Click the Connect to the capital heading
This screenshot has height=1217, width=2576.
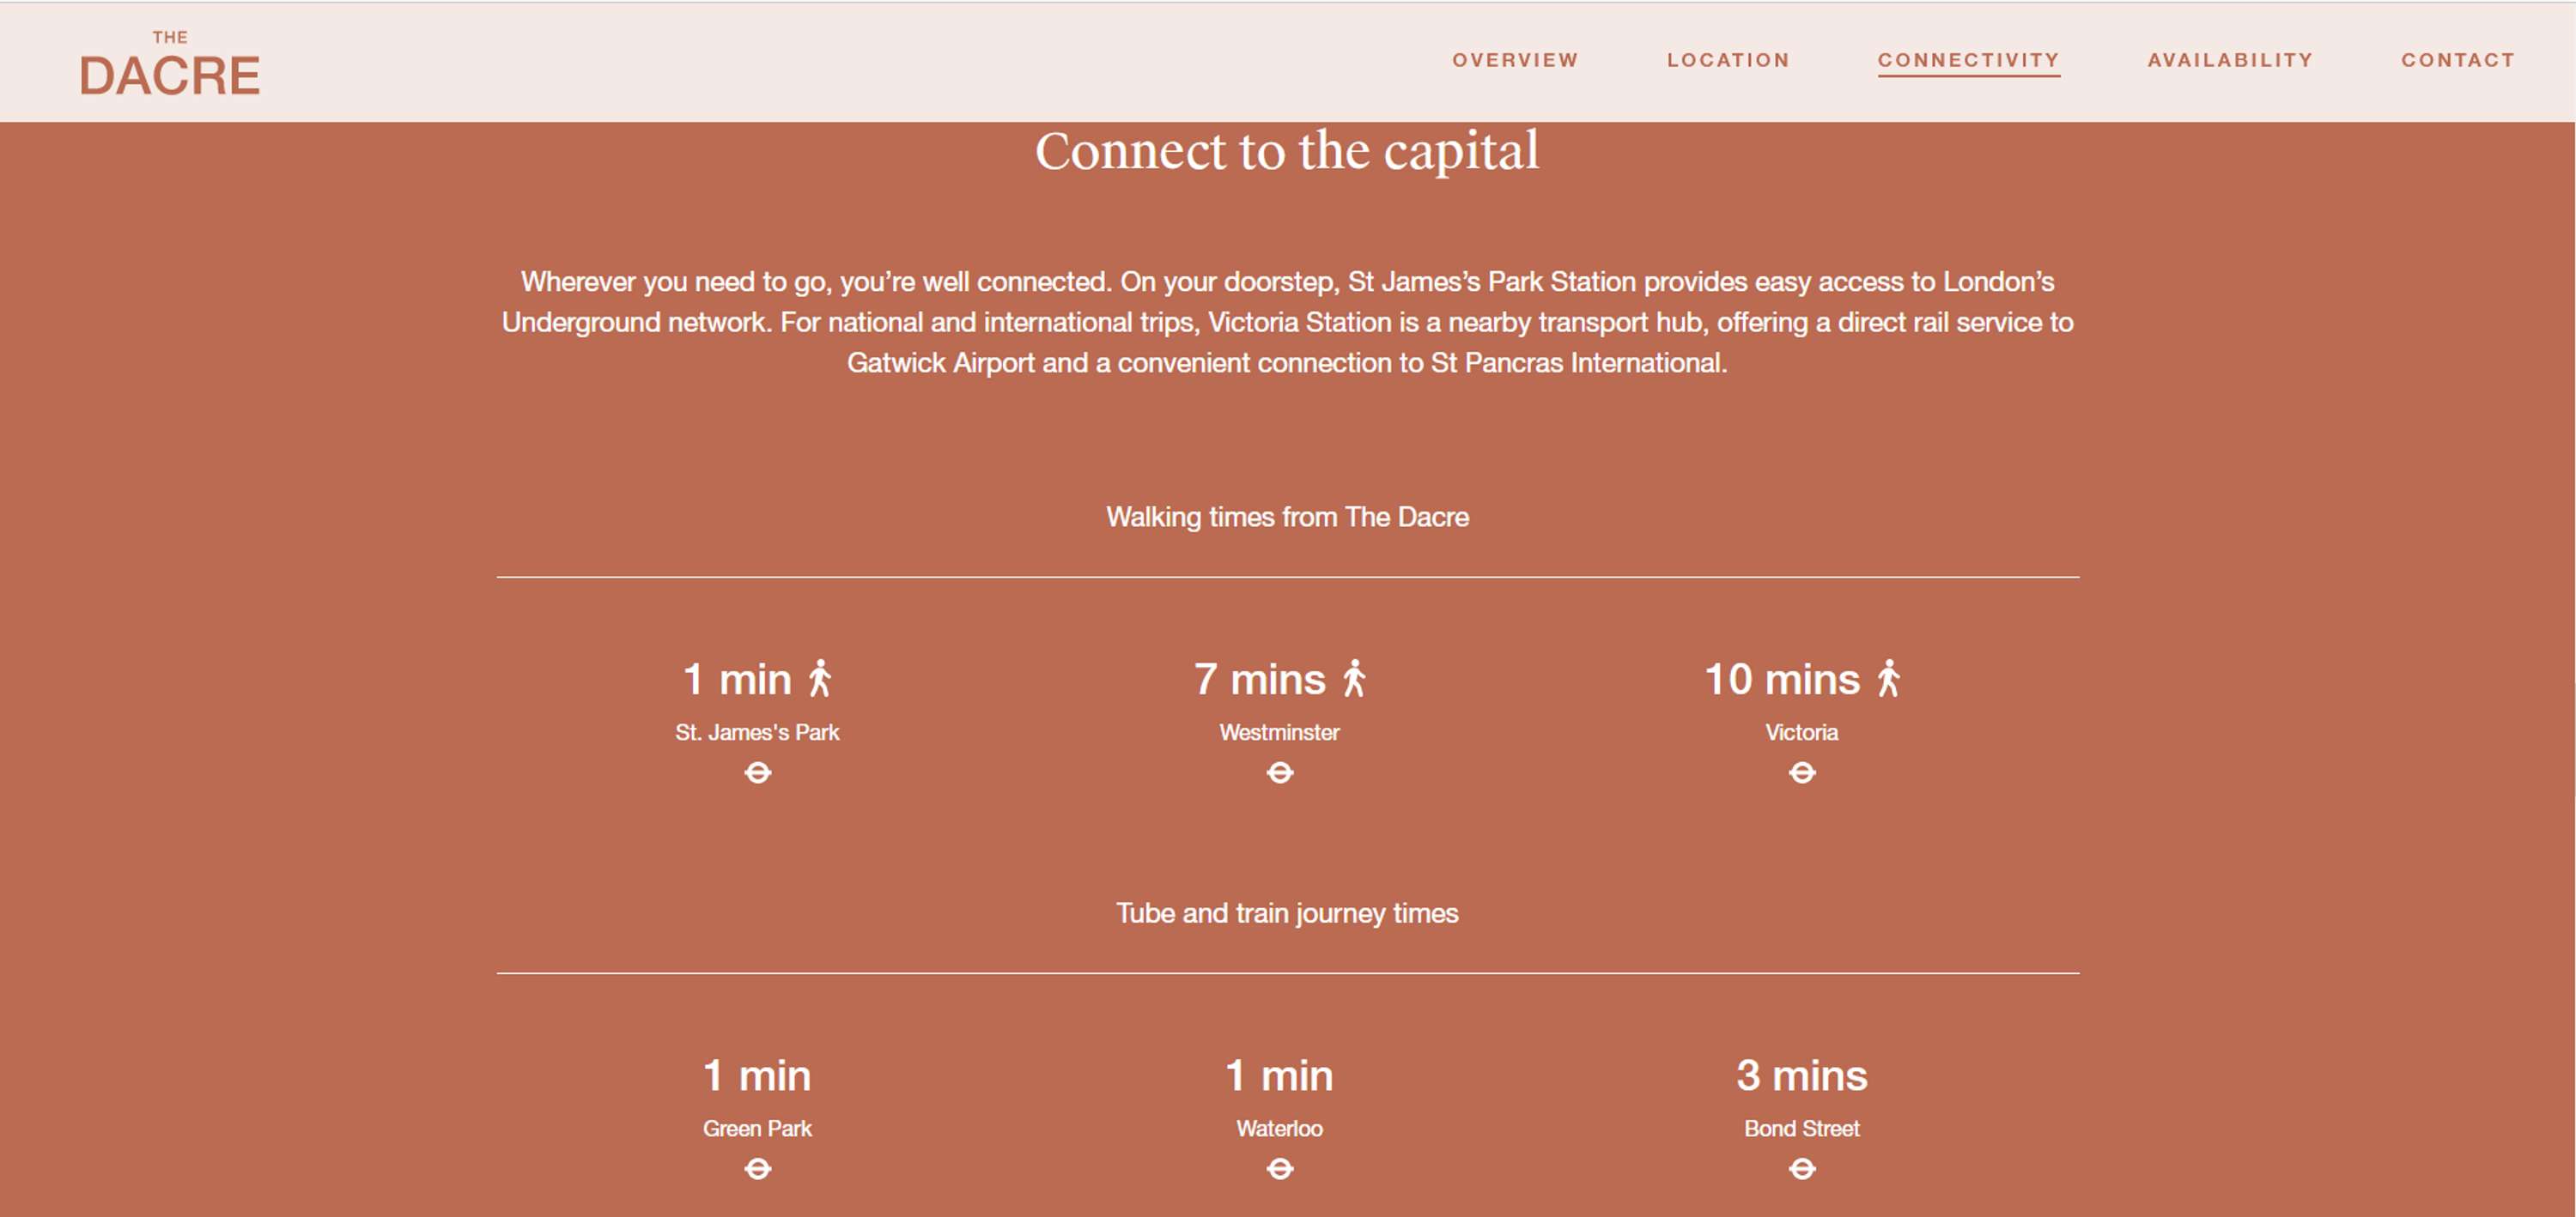[x=1287, y=151]
